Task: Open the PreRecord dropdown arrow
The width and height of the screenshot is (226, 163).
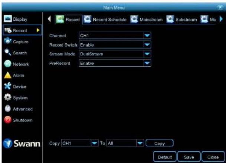Action: (x=147, y=63)
